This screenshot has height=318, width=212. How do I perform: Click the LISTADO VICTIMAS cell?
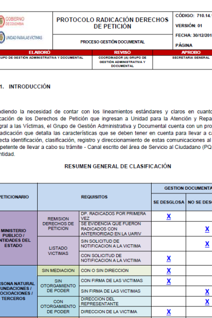point(58,251)
